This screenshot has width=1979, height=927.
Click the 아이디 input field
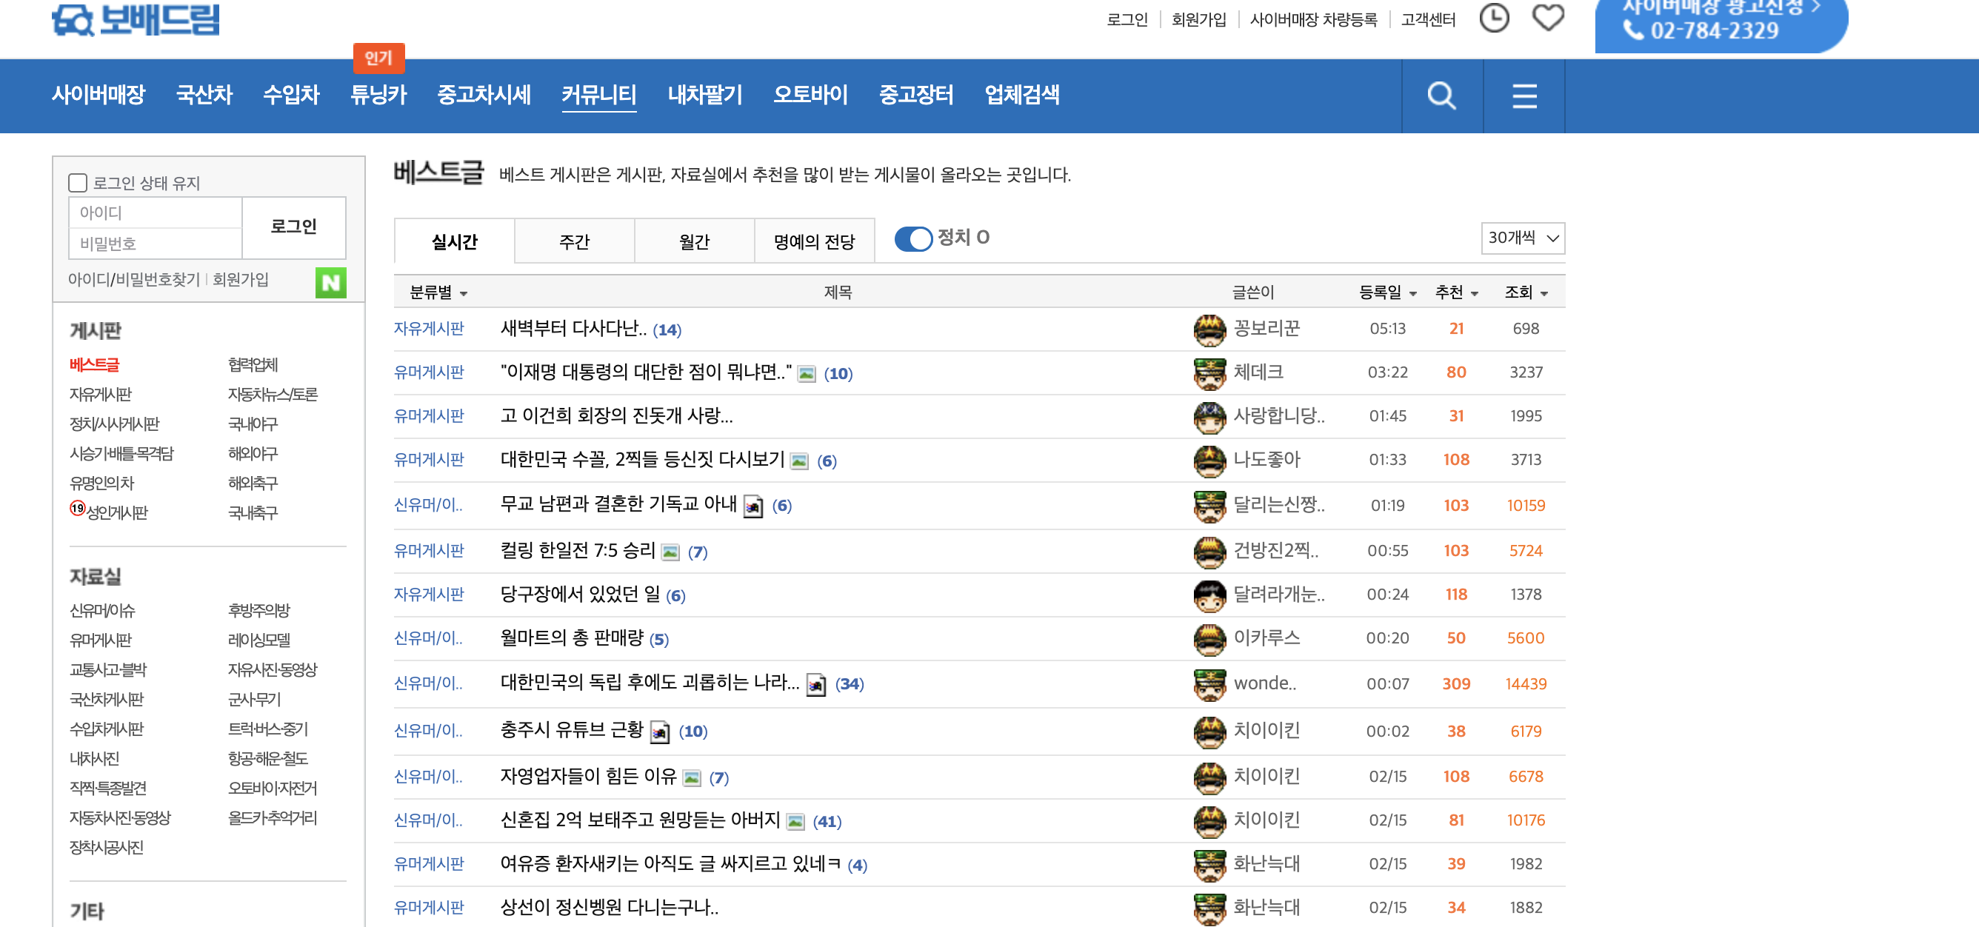pos(156,212)
